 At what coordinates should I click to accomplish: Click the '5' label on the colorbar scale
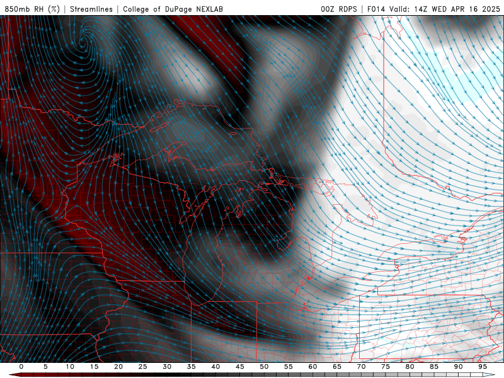click(45, 367)
